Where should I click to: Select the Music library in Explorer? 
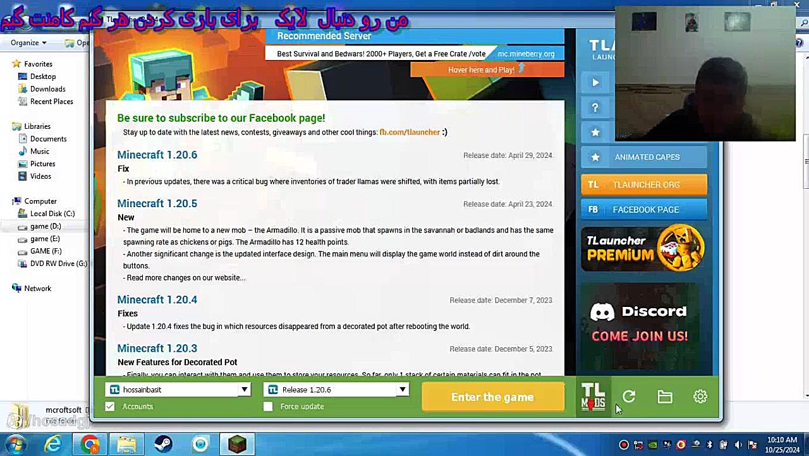click(x=39, y=152)
